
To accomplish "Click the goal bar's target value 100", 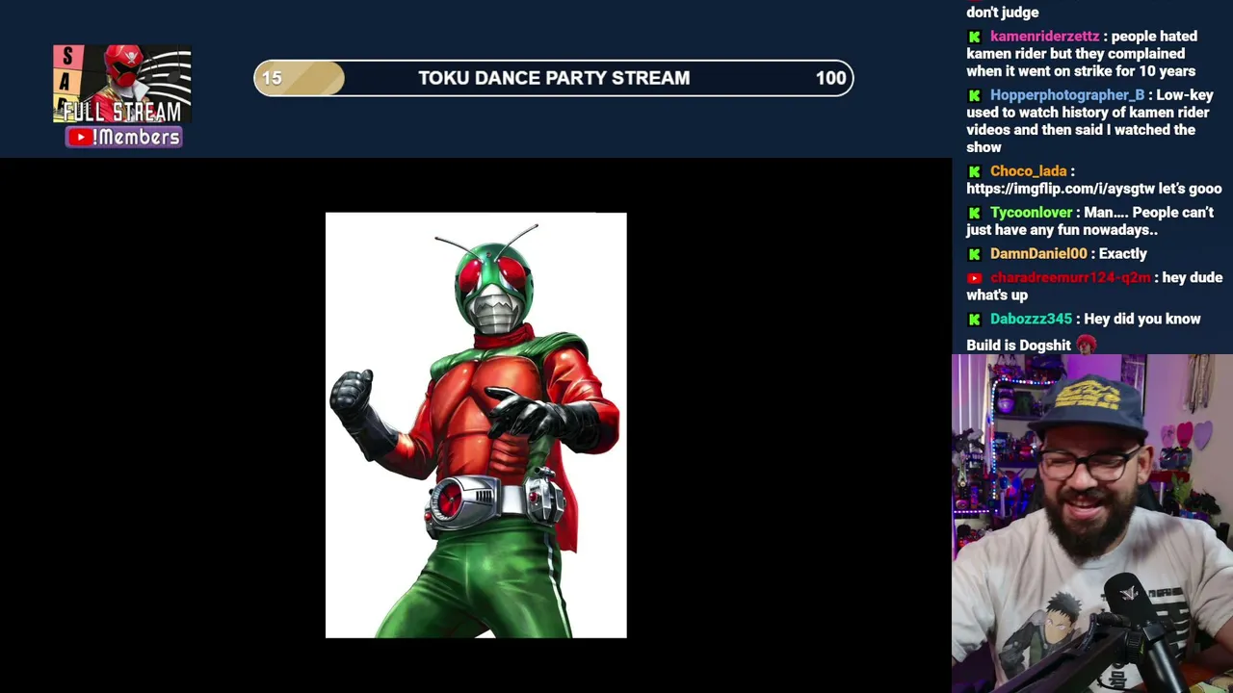I will coord(830,78).
